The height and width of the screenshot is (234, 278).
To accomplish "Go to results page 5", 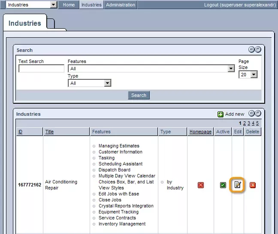I will (257, 123).
